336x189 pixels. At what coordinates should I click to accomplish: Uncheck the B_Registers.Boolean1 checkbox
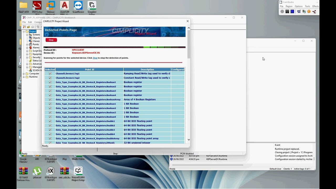click(x=50, y=82)
